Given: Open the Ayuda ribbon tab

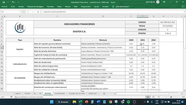Looking at the screenshot, I should [x=96, y=6].
